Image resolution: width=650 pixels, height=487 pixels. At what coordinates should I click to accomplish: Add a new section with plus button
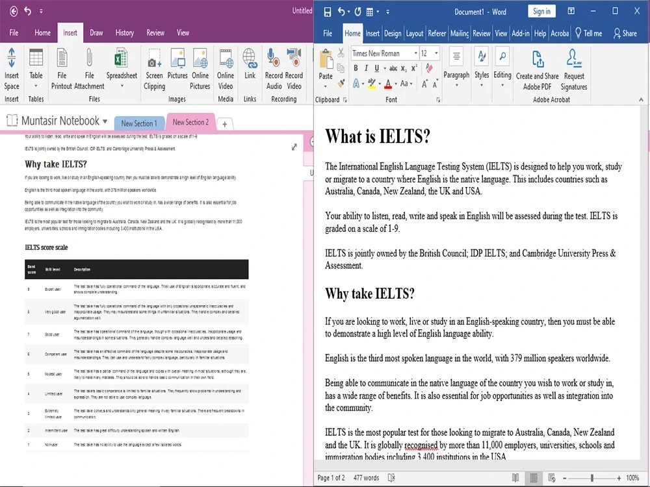[x=224, y=124]
